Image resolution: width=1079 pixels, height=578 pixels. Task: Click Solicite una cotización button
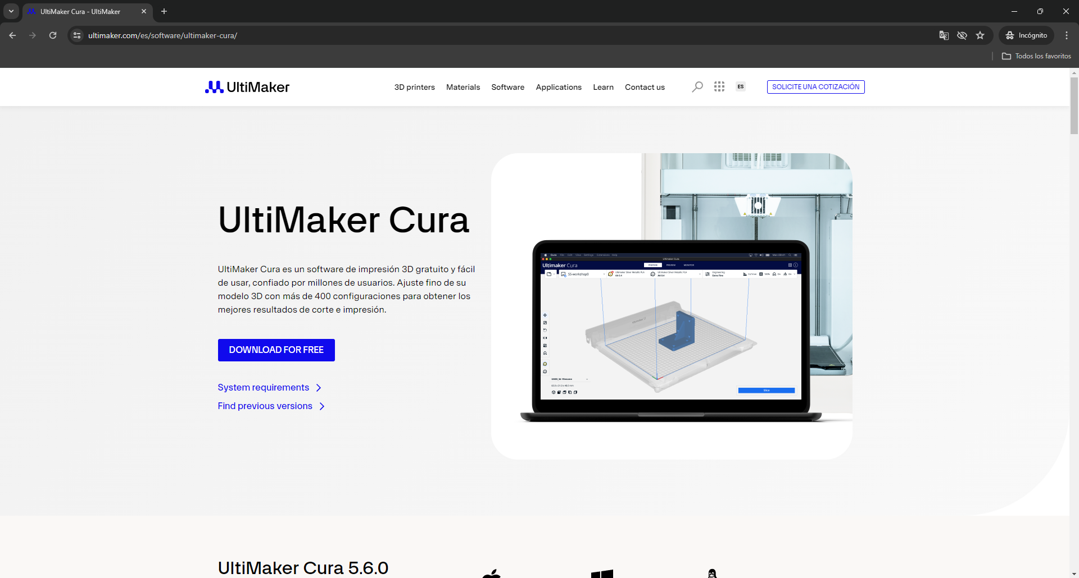pos(816,87)
